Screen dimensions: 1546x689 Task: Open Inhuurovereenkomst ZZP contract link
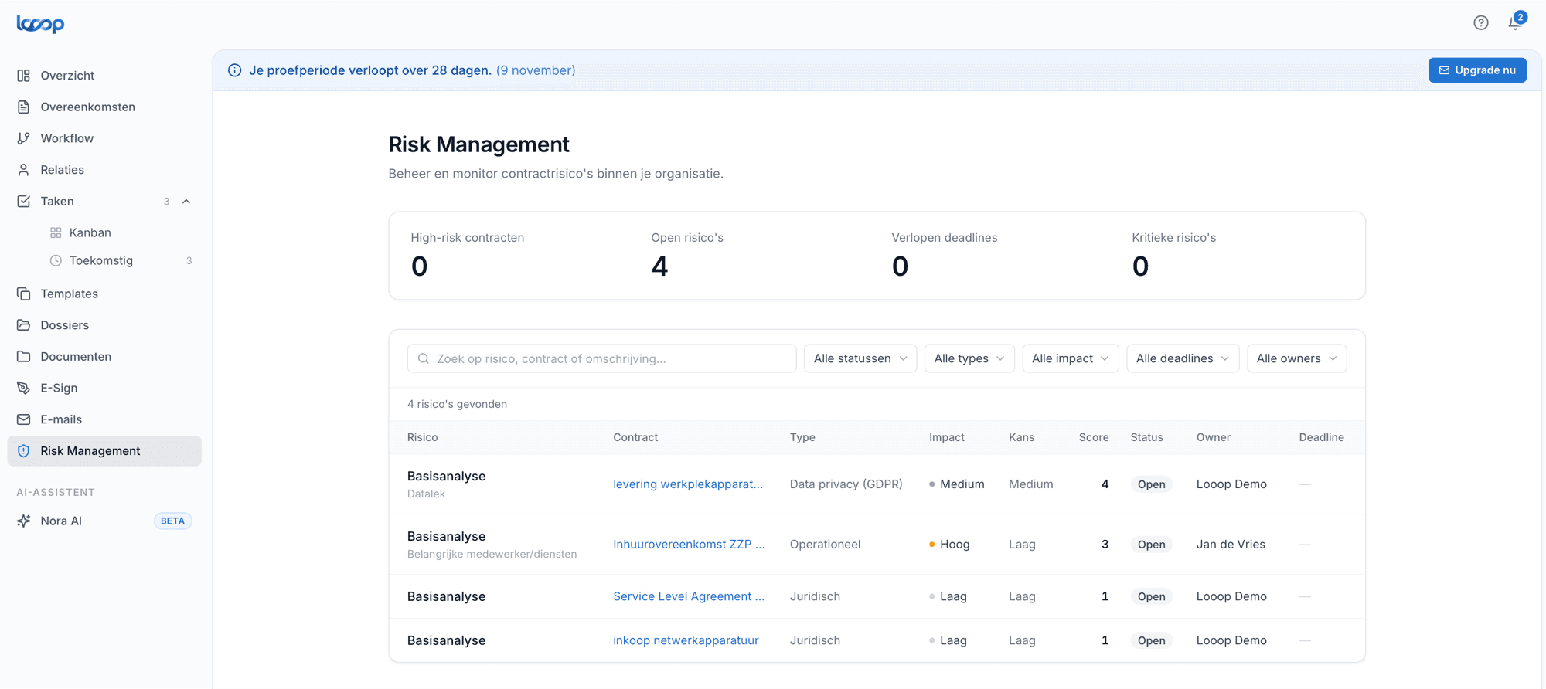pos(689,545)
